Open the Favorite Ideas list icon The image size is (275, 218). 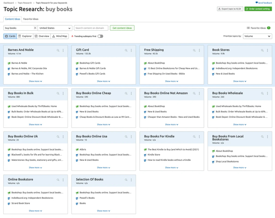pyautogui.click(x=248, y=28)
